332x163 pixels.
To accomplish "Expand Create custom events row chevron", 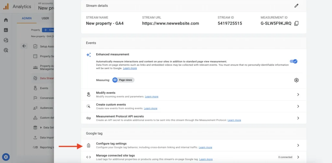I will pos(298,106).
